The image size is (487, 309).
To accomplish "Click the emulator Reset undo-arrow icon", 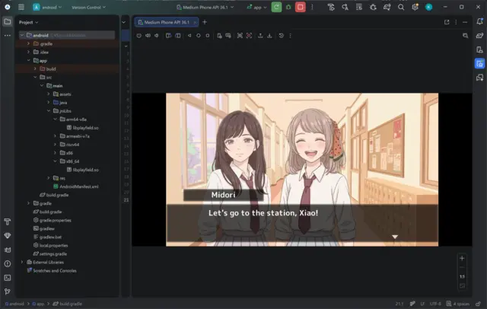I will (281, 36).
